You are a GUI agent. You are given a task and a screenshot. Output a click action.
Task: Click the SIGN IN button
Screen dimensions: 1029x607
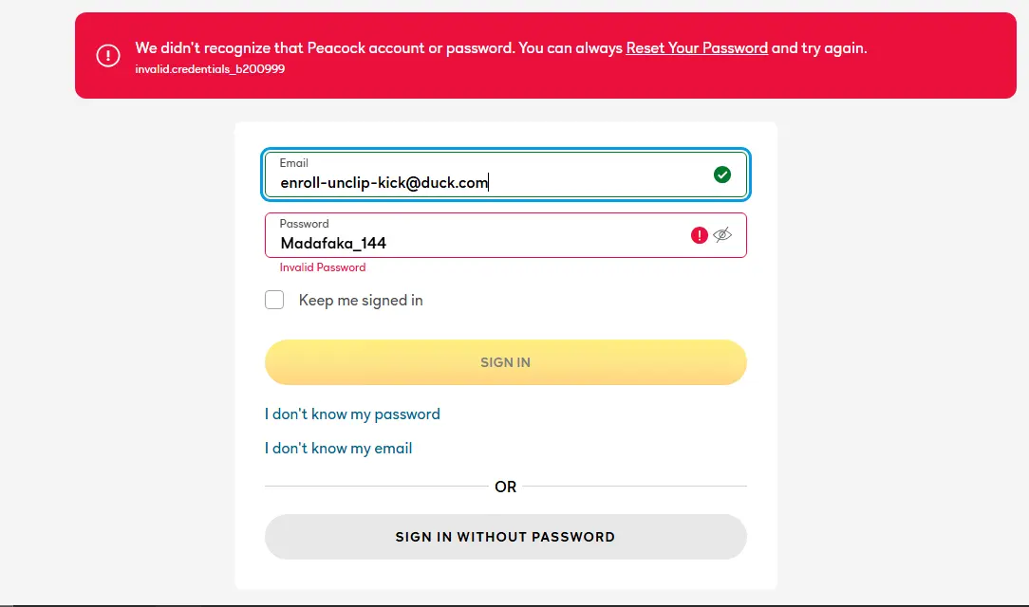coord(505,362)
